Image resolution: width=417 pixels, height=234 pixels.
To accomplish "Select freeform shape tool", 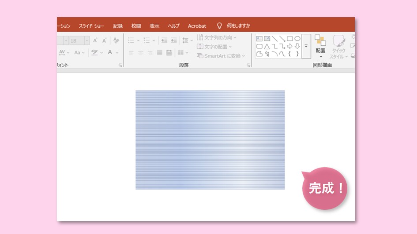I will coord(259,54).
